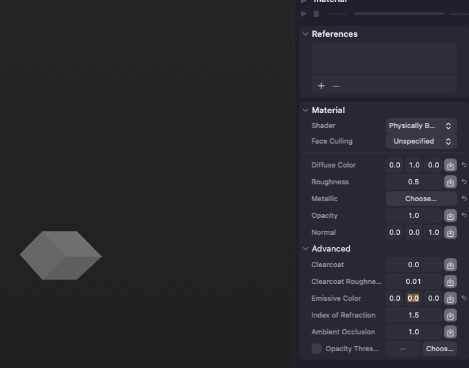Click the animation timeline scrubber bar
Image resolution: width=469 pixels, height=368 pixels.
tap(399, 14)
